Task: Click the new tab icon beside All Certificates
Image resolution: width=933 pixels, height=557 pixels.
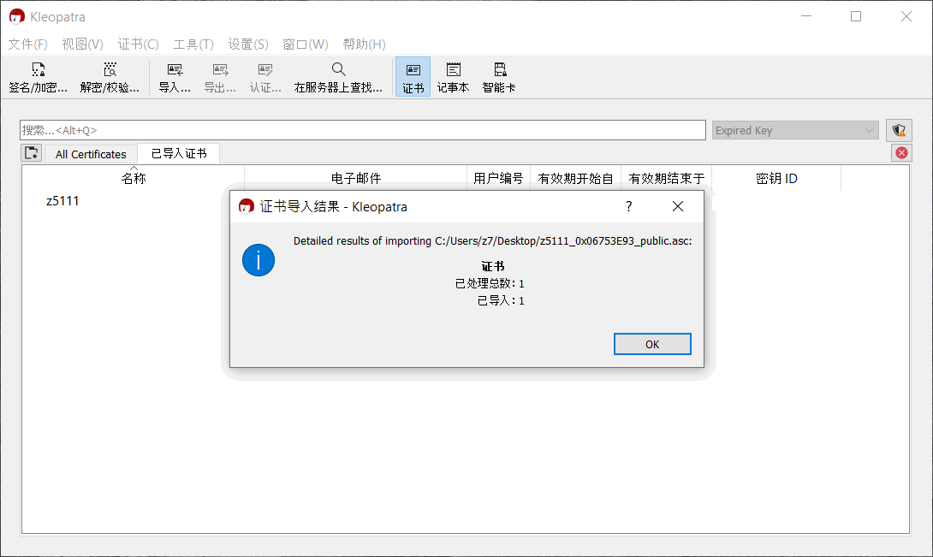Action: [x=32, y=153]
